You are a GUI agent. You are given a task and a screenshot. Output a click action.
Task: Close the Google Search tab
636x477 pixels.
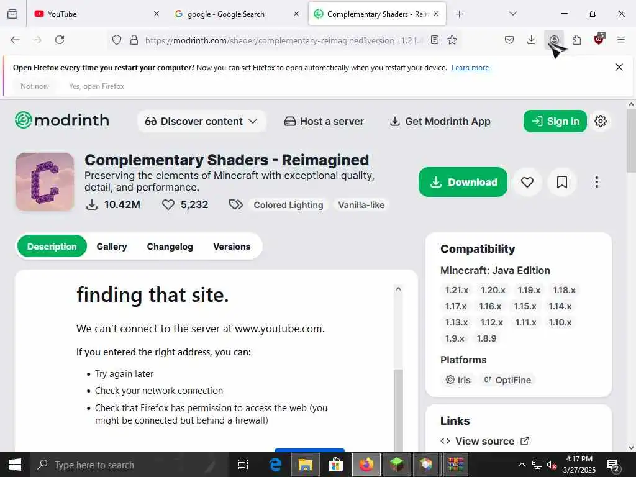click(x=296, y=14)
